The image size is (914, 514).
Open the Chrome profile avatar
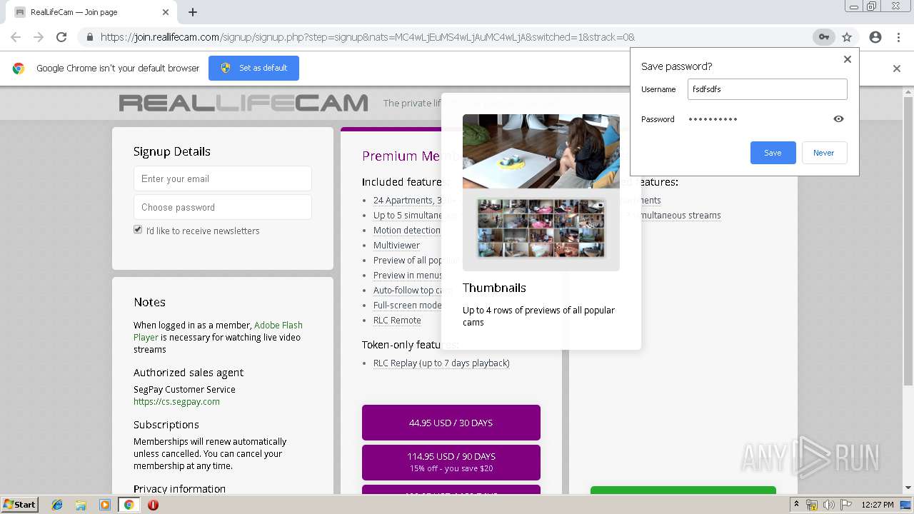pos(875,37)
